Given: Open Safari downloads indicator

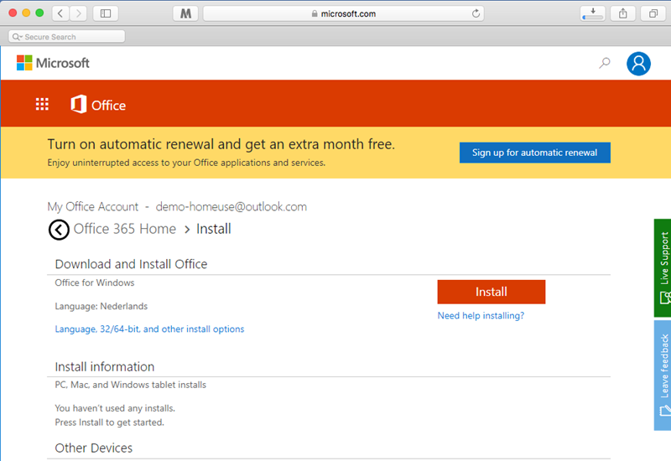Looking at the screenshot, I should (593, 13).
